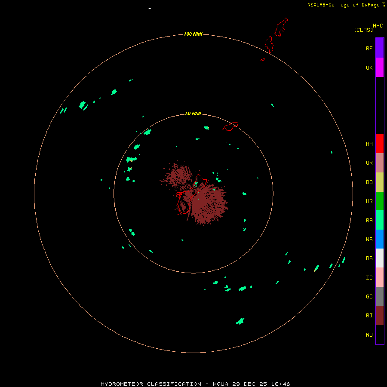The image size is (387, 387).
Task: Click the GR legend label
Action: [369, 163]
